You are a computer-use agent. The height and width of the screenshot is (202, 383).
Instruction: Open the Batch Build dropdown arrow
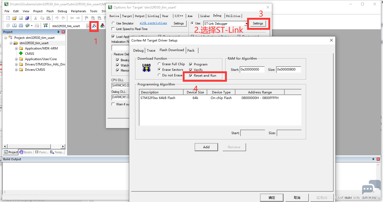pos(32,26)
